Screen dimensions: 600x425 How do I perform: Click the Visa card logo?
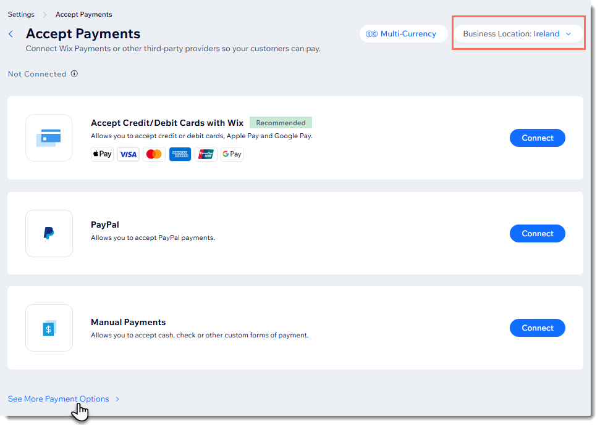(x=128, y=154)
